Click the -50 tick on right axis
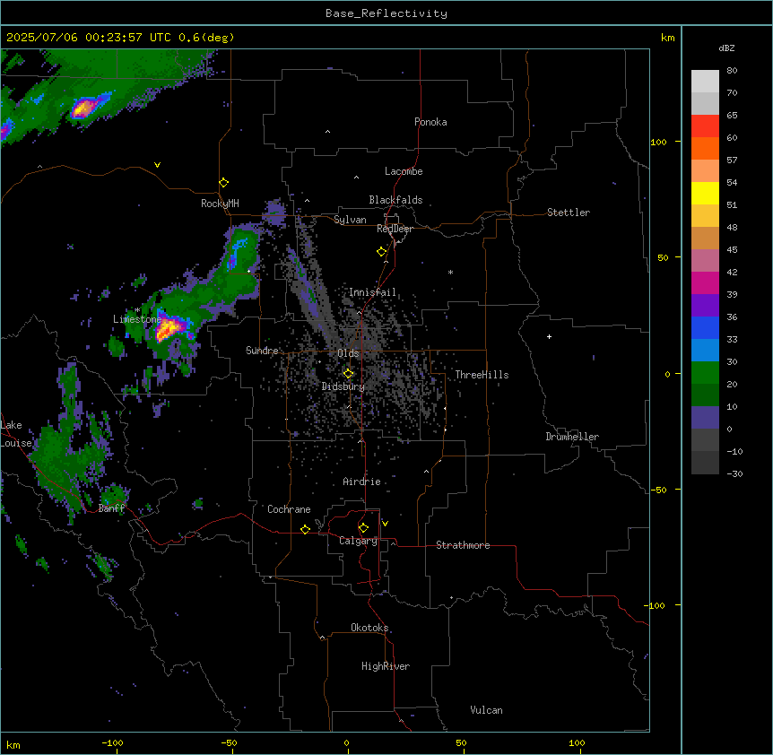The height and width of the screenshot is (755, 773). (658, 490)
